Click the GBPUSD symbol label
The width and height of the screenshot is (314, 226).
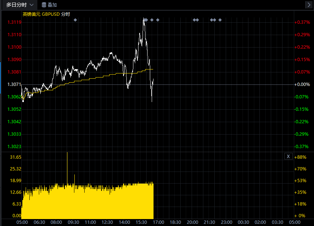pyautogui.click(x=51, y=14)
